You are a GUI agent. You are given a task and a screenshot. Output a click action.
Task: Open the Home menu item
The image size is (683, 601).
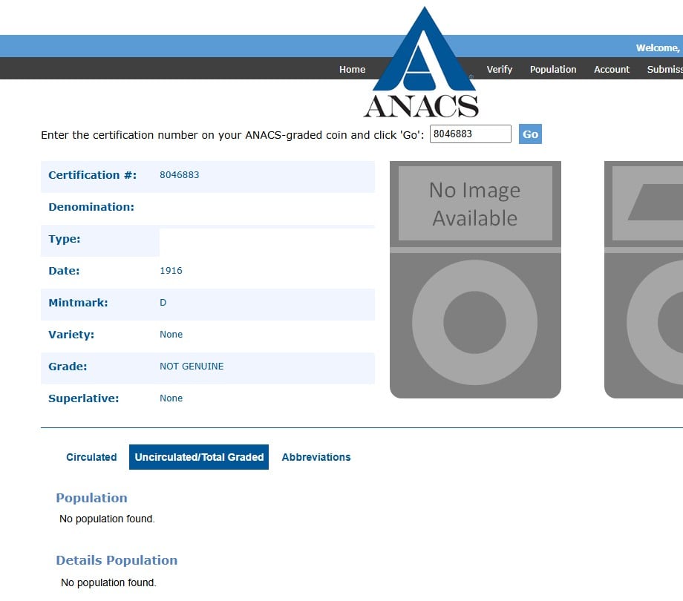(x=352, y=69)
